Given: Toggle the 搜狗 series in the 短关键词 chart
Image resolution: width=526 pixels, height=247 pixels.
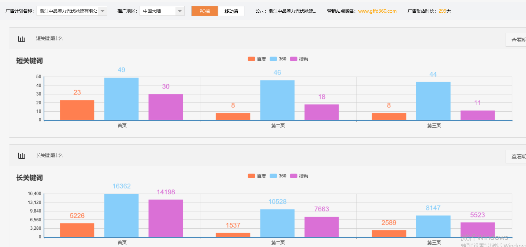Looking at the screenshot, I should (300, 59).
